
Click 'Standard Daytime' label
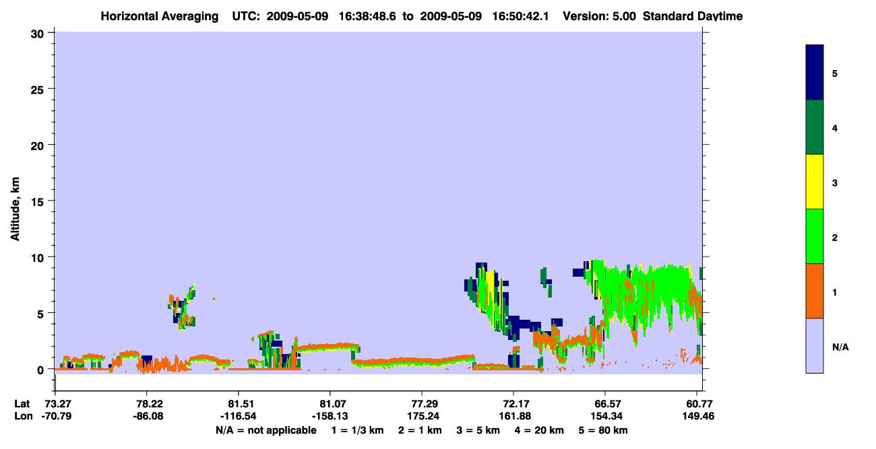[x=693, y=16]
